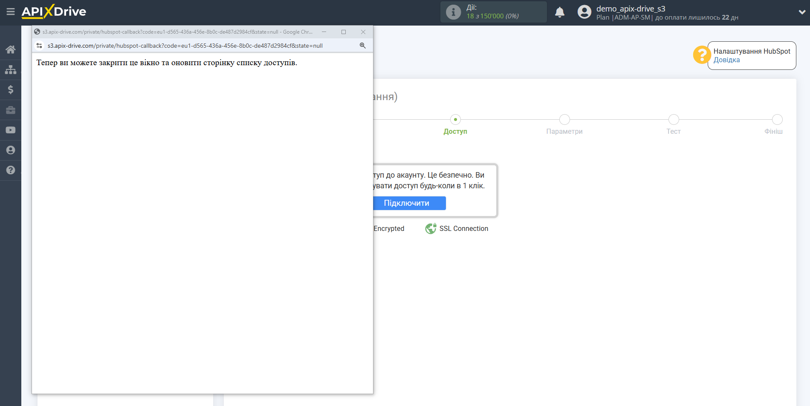Open the help question sidebar icon
Viewport: 810px width, 406px height.
tap(11, 170)
